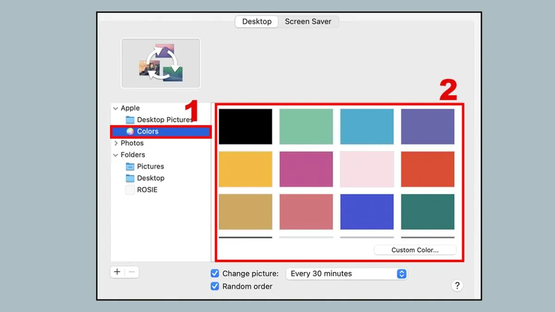Image resolution: width=555 pixels, height=312 pixels.
Task: Open the Every 30 minutes dropdown
Action: click(346, 274)
